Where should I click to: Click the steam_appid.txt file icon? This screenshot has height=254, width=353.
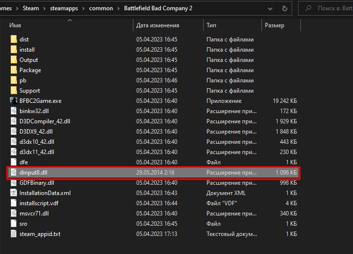point(14,234)
